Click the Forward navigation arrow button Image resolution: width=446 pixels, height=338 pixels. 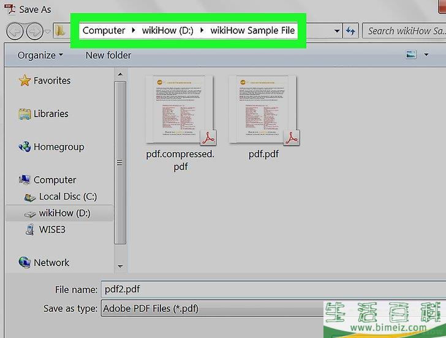[x=34, y=31]
